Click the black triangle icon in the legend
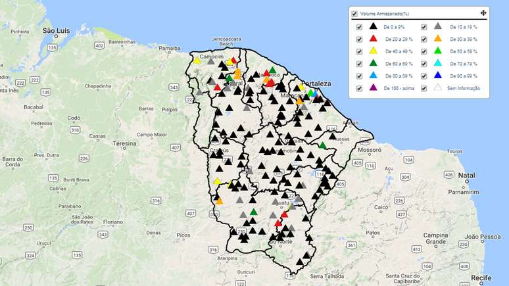This screenshot has width=509, height=286. click(x=373, y=27)
